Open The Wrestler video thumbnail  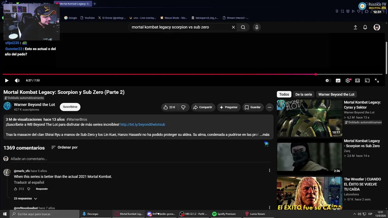309,193
